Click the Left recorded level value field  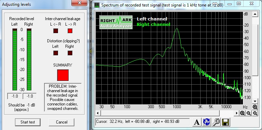coord(15,96)
